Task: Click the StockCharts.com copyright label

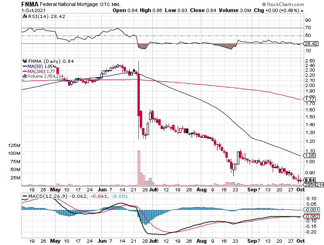Action: point(283,4)
